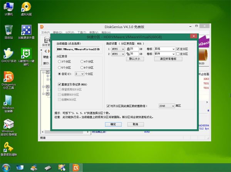
Task: Open the 分区(P) menu in DiskGenius
Action: click(x=70, y=32)
